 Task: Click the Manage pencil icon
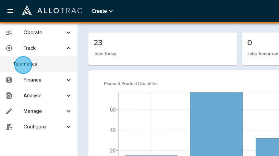click(x=9, y=111)
